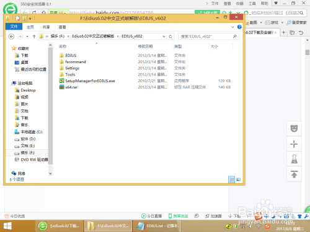Open the 游戏 dropdown arrow in browser
This screenshot has width=310, height=232.
pos(282,22)
